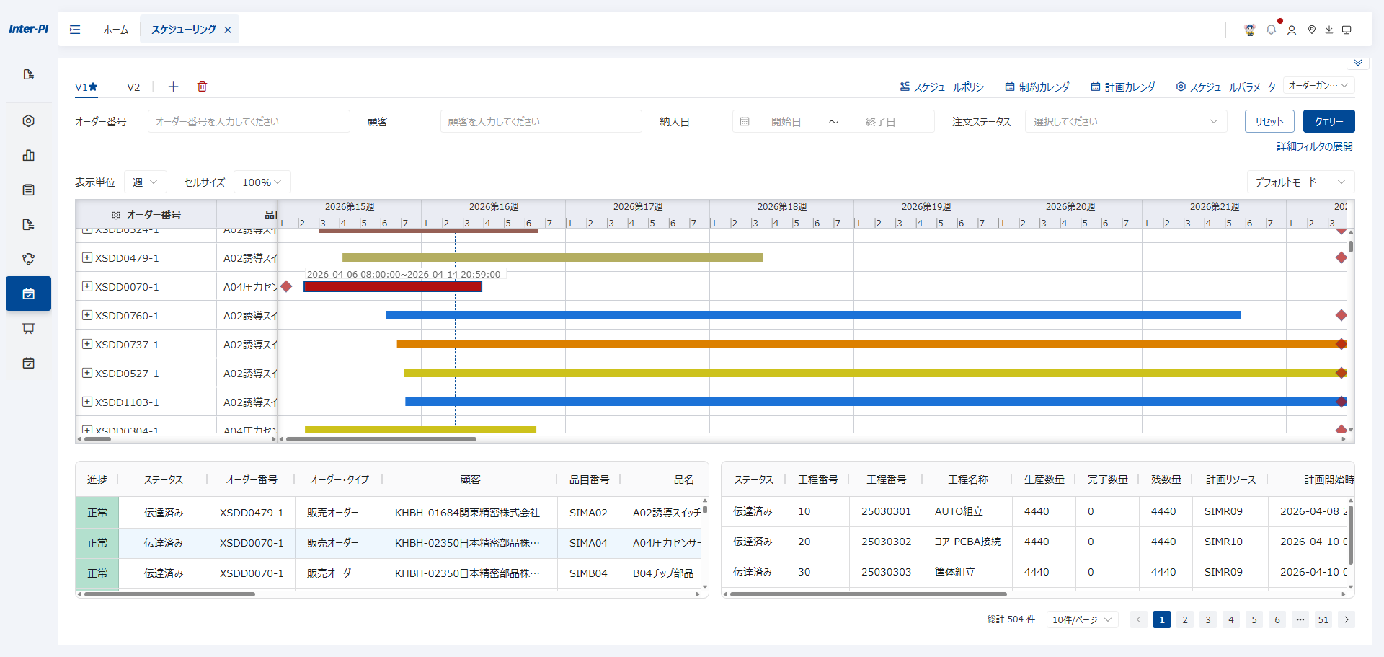Open 10件/ページ page size dropdown
The image size is (1384, 657).
pos(1082,619)
